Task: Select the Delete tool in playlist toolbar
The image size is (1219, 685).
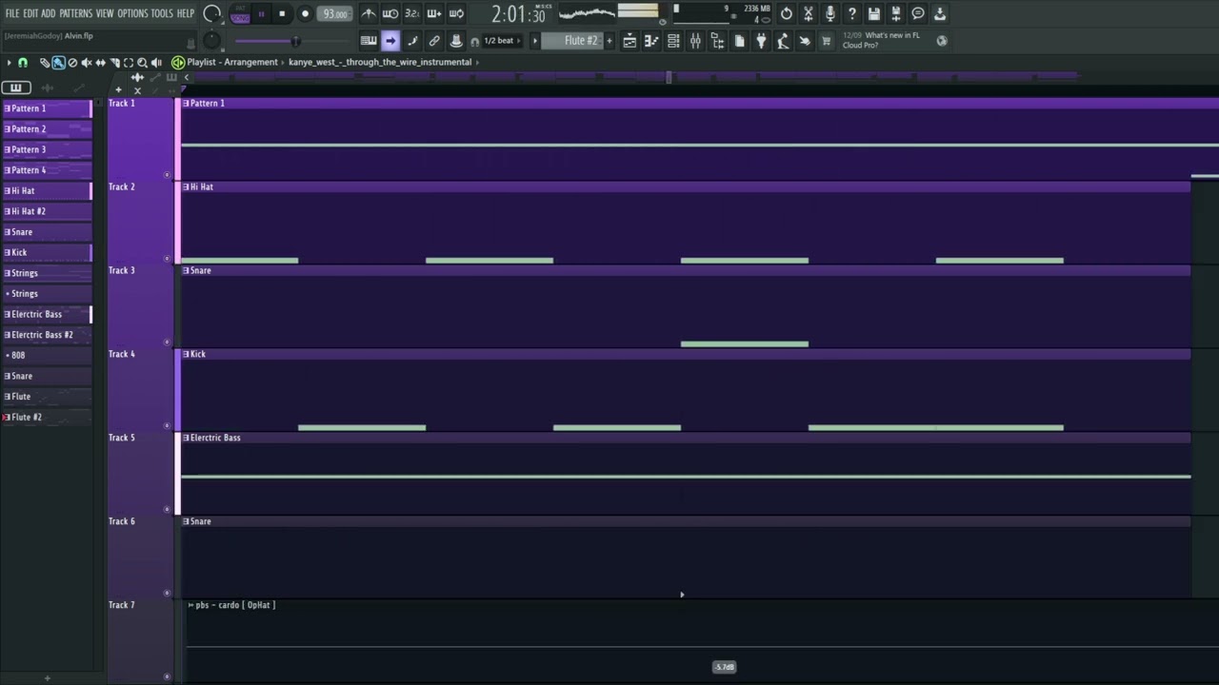Action: click(x=72, y=63)
